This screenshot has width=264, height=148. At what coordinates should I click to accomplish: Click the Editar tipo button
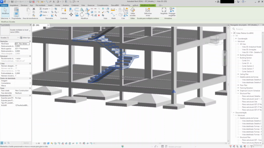[25, 37]
